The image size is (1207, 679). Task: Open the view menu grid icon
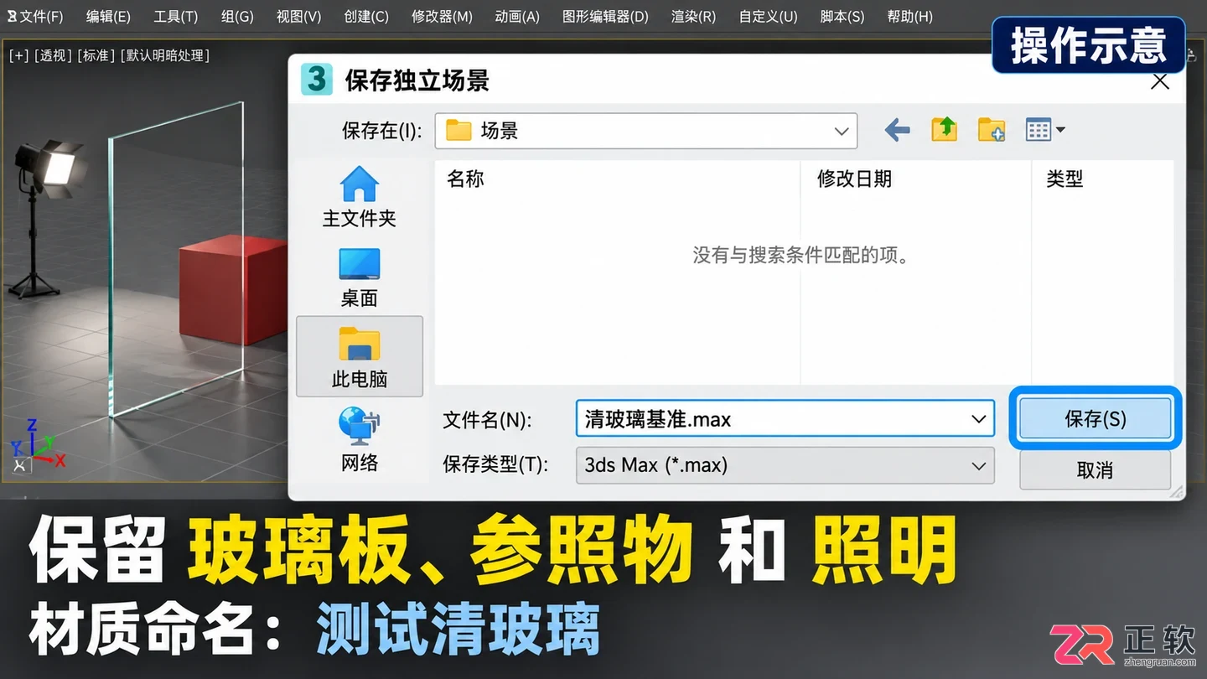pyautogui.click(x=1045, y=130)
